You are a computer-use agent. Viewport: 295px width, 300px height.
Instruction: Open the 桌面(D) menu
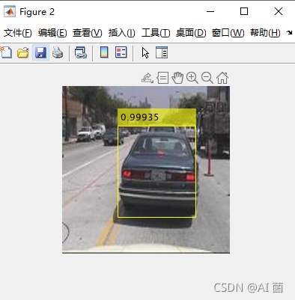pyautogui.click(x=191, y=33)
